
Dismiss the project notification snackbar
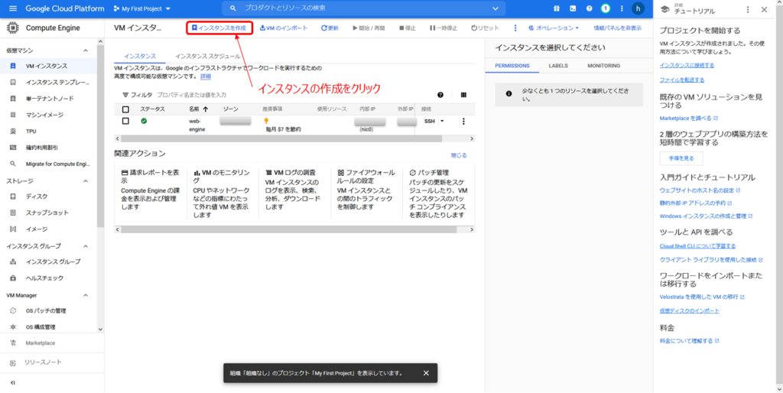426,373
